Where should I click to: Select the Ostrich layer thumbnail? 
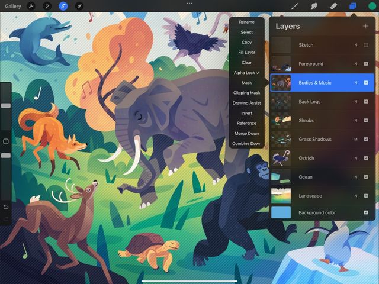pos(281,158)
